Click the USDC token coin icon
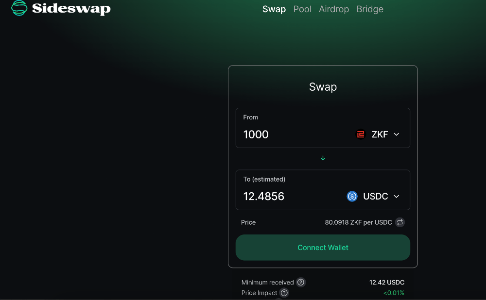Screen dimensions: 486x300 [x=352, y=196]
